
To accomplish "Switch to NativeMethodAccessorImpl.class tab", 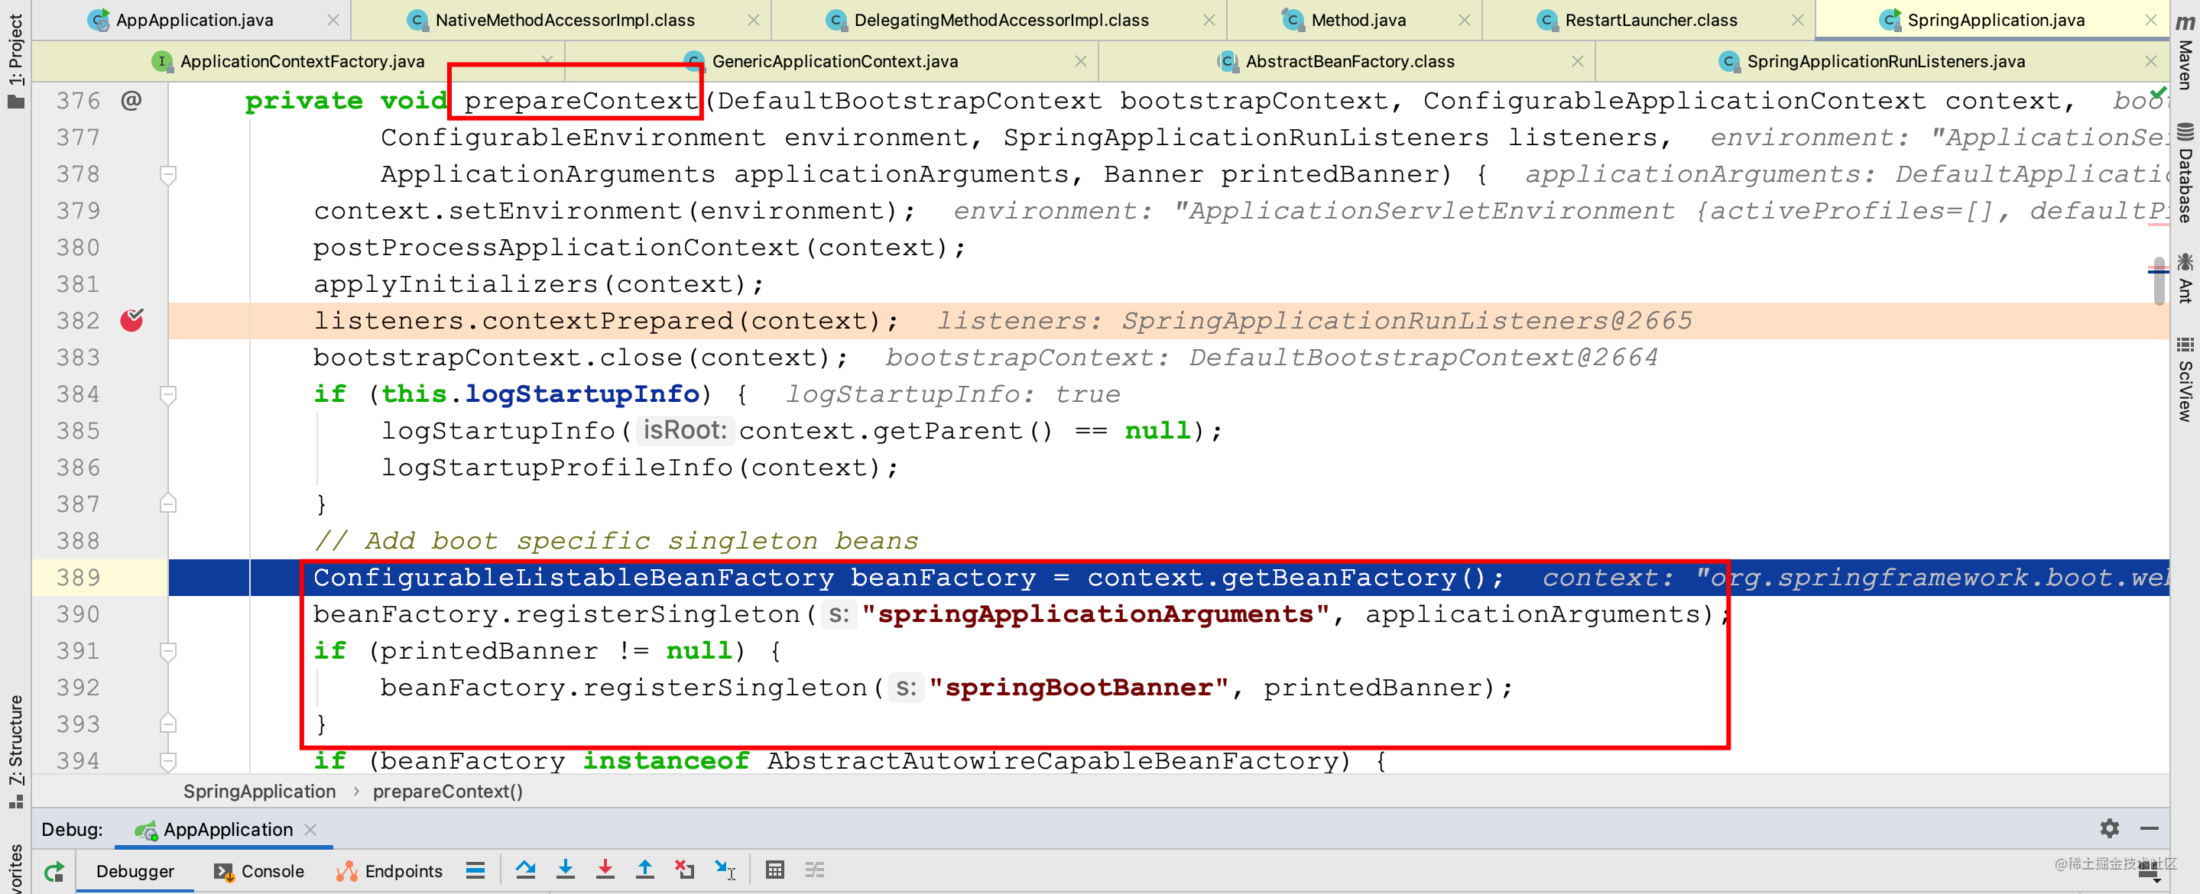I will (x=564, y=20).
